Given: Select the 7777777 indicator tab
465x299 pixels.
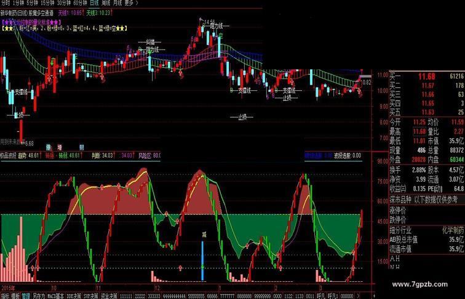Looking at the screenshot, I should (x=227, y=296).
